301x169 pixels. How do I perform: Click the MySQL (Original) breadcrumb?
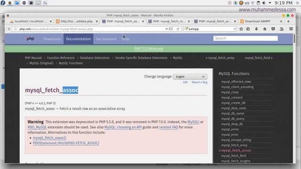(41, 63)
